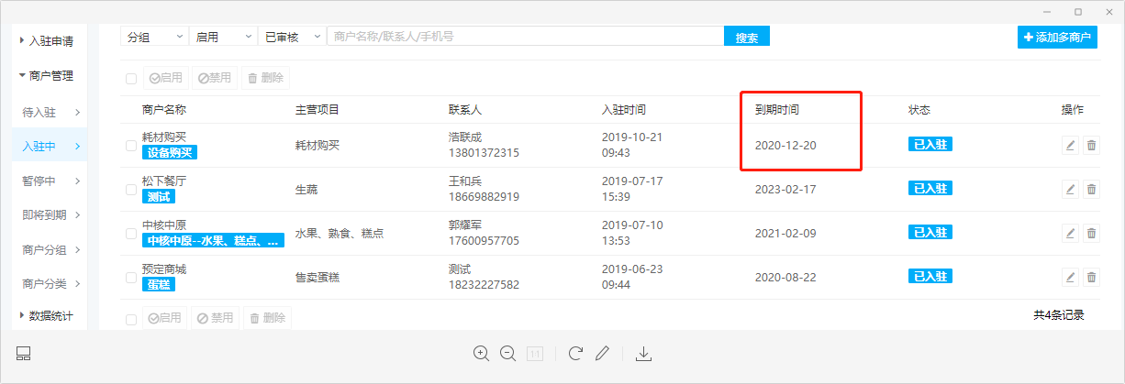1125x384 pixels.
Task: Click the 已入驻 badge for 耗材购买
Action: click(x=930, y=145)
